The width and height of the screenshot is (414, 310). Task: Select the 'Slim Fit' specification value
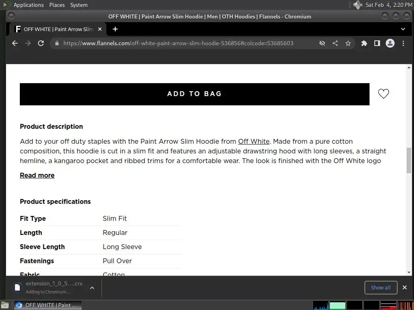[114, 218]
